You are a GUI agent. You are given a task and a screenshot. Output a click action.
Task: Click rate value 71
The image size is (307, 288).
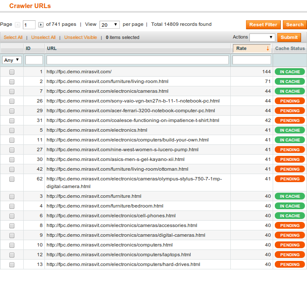coord(268,81)
